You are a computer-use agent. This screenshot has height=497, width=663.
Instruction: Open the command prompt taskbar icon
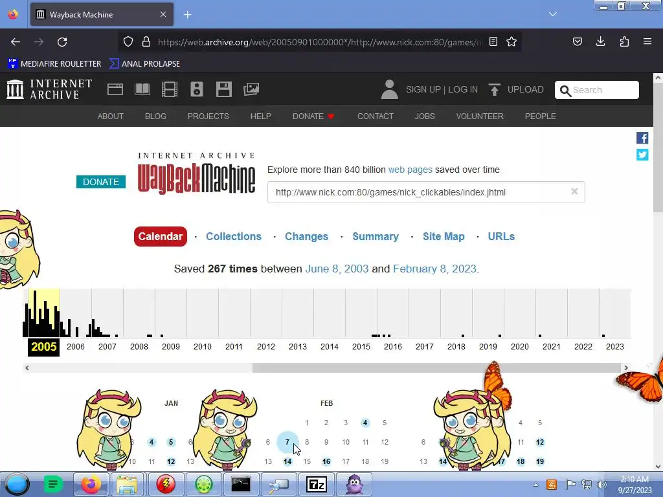pos(241,484)
